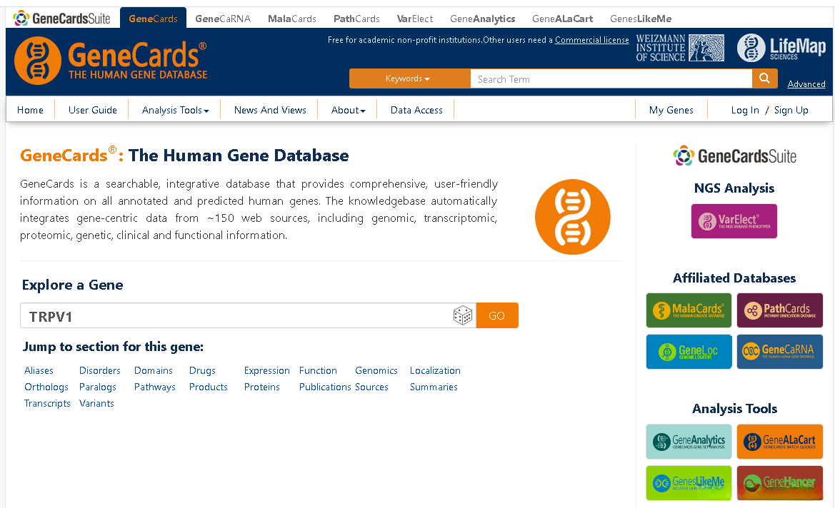Jump to the Localization section
Screen dimensions: 835x508
point(435,370)
